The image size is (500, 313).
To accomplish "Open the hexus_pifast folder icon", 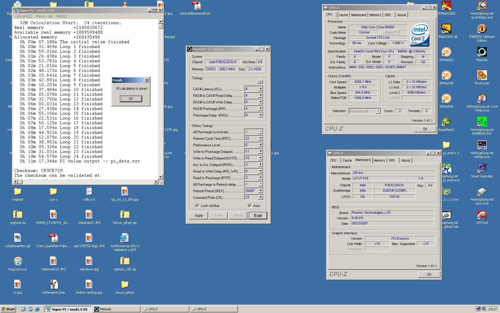I will [125, 284].
